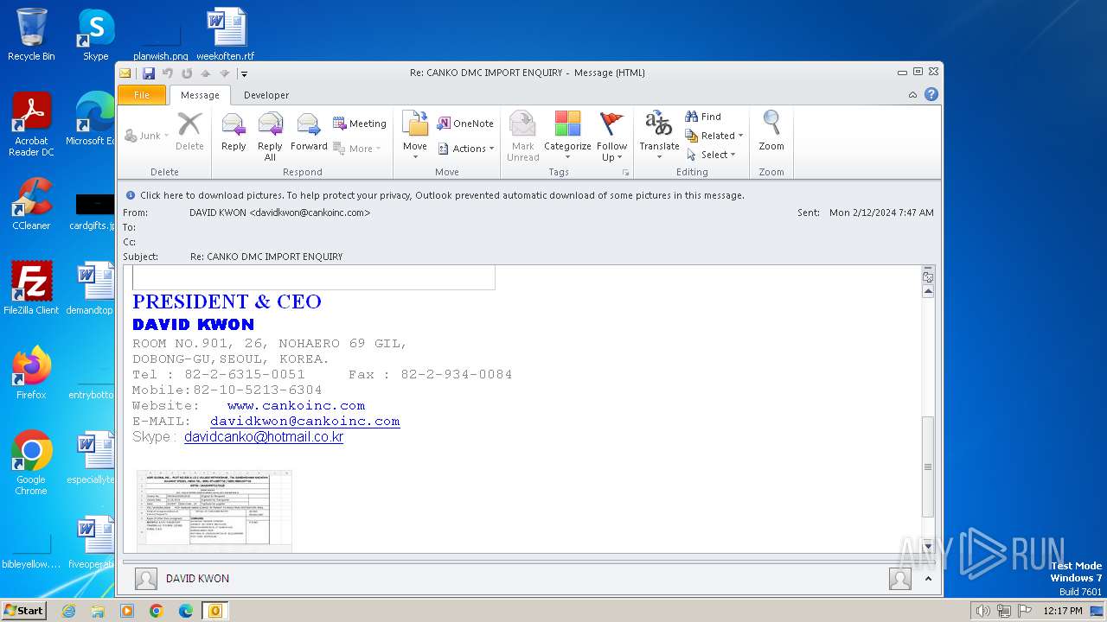Image resolution: width=1107 pixels, height=622 pixels.
Task: Click the volume speaker tray icon
Action: 982,611
